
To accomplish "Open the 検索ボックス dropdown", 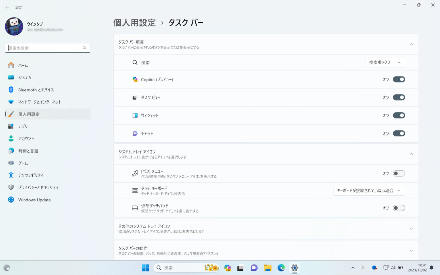I will point(385,62).
